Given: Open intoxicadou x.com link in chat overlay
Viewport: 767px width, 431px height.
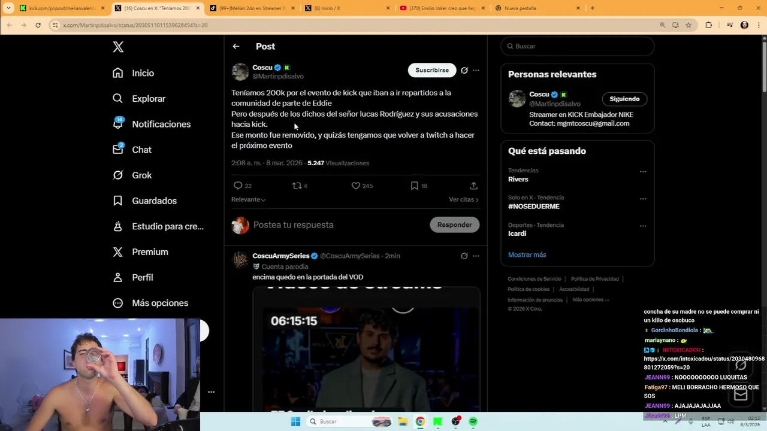Looking at the screenshot, I should 704,363.
